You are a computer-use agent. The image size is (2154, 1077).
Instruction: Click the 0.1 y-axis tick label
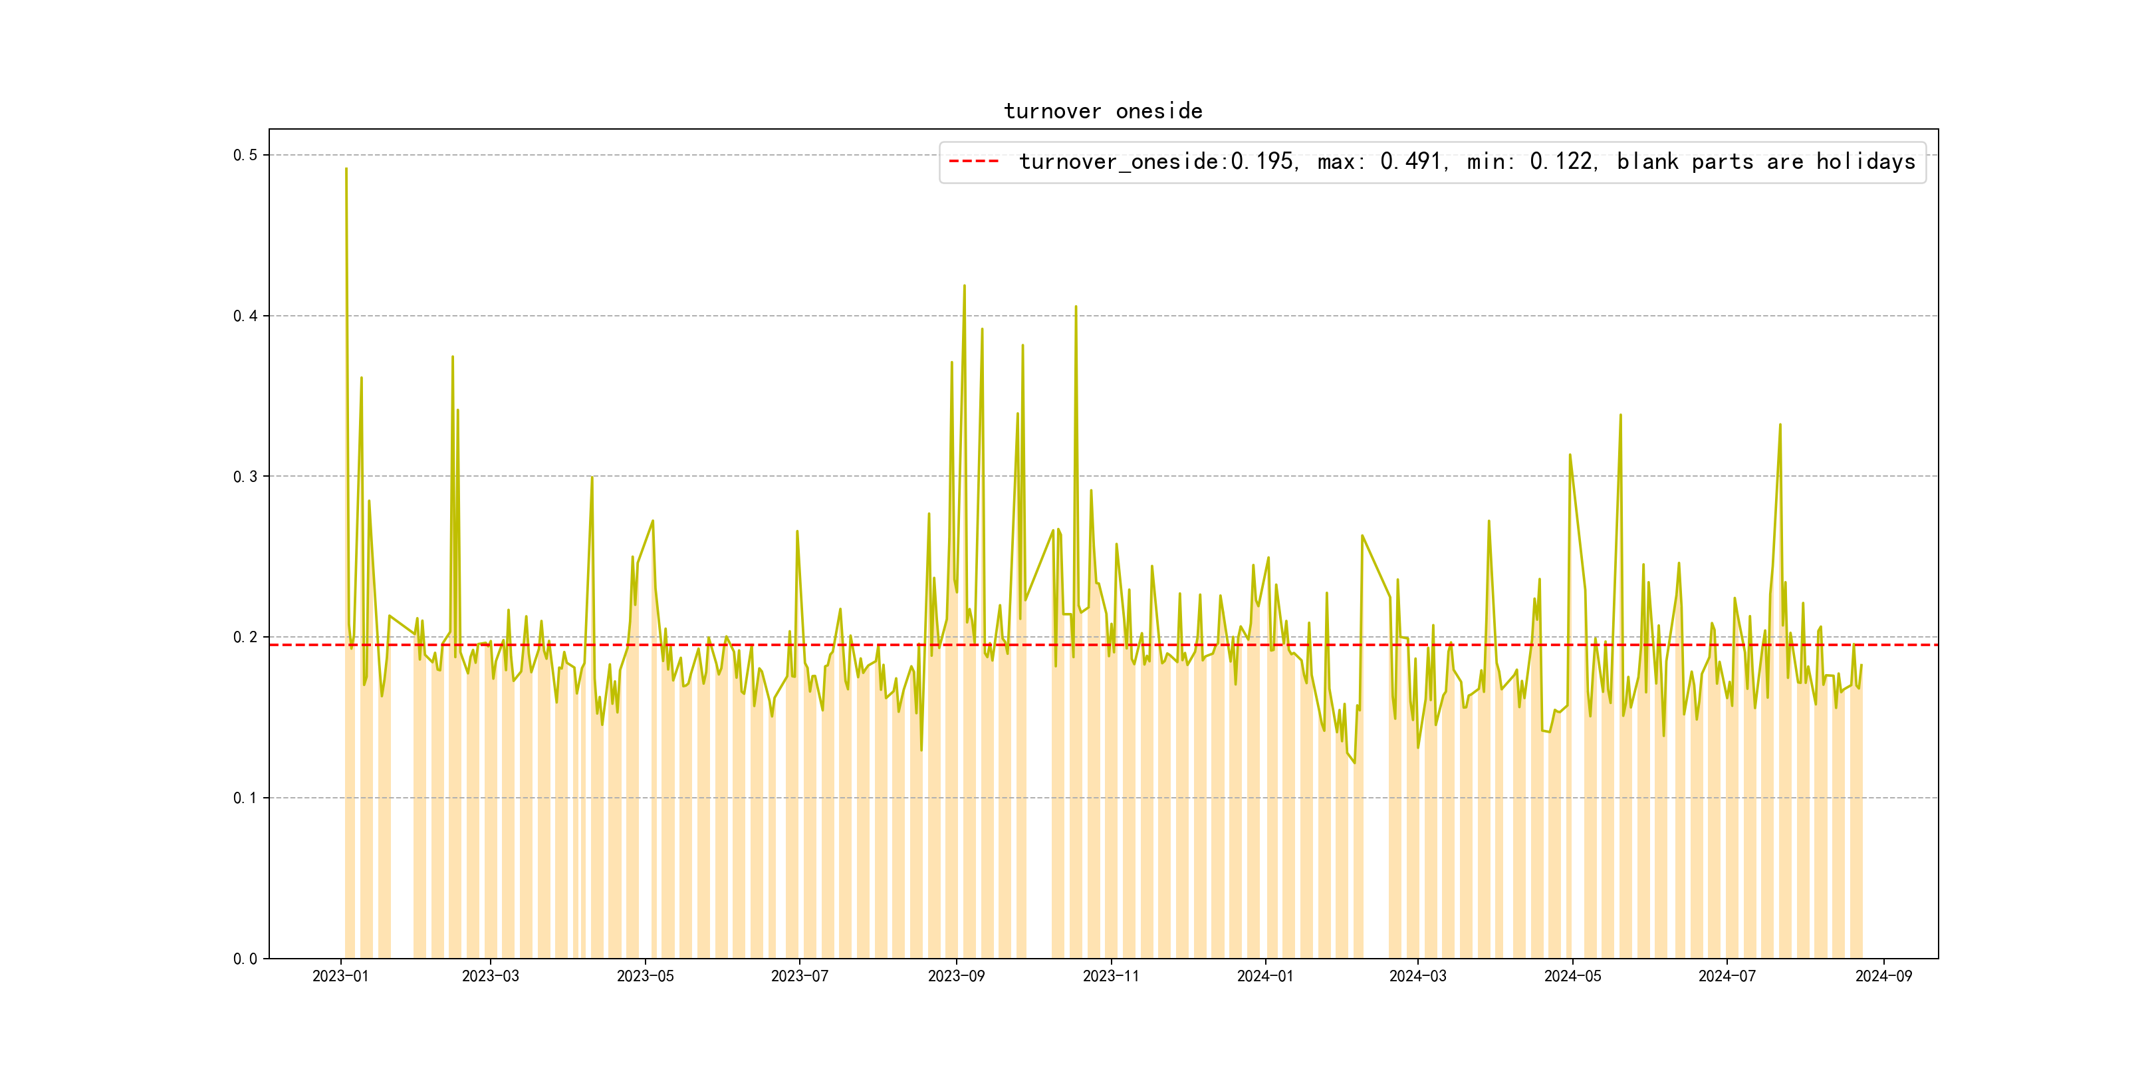pyautogui.click(x=245, y=798)
